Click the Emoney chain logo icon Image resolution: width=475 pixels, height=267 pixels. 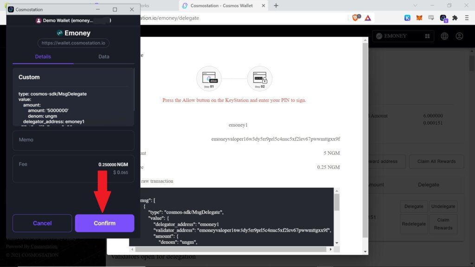tap(60, 33)
